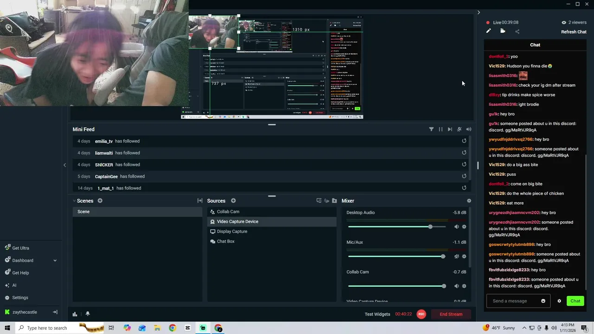Select the Chat tab header
This screenshot has height=334, width=594.
(535, 45)
